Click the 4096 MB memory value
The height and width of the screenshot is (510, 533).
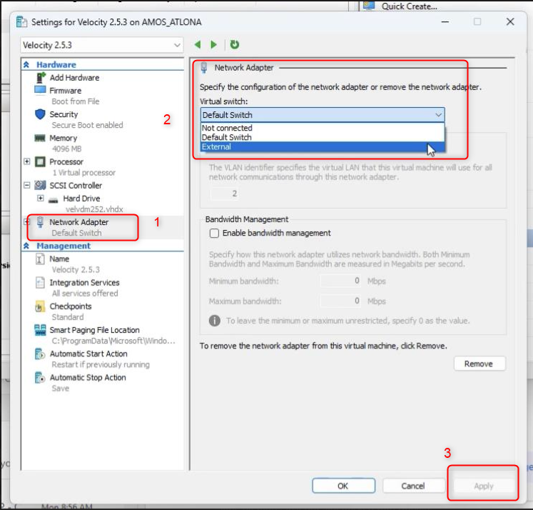pos(66,149)
